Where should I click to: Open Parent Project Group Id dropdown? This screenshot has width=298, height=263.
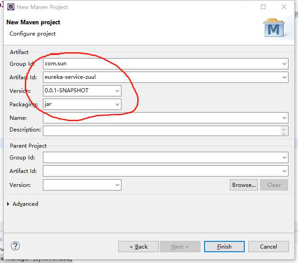pyautogui.click(x=284, y=157)
